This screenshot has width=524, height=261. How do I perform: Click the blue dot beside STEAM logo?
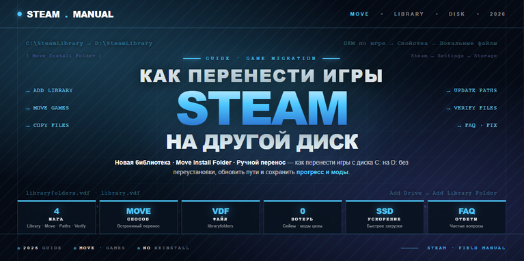19,14
